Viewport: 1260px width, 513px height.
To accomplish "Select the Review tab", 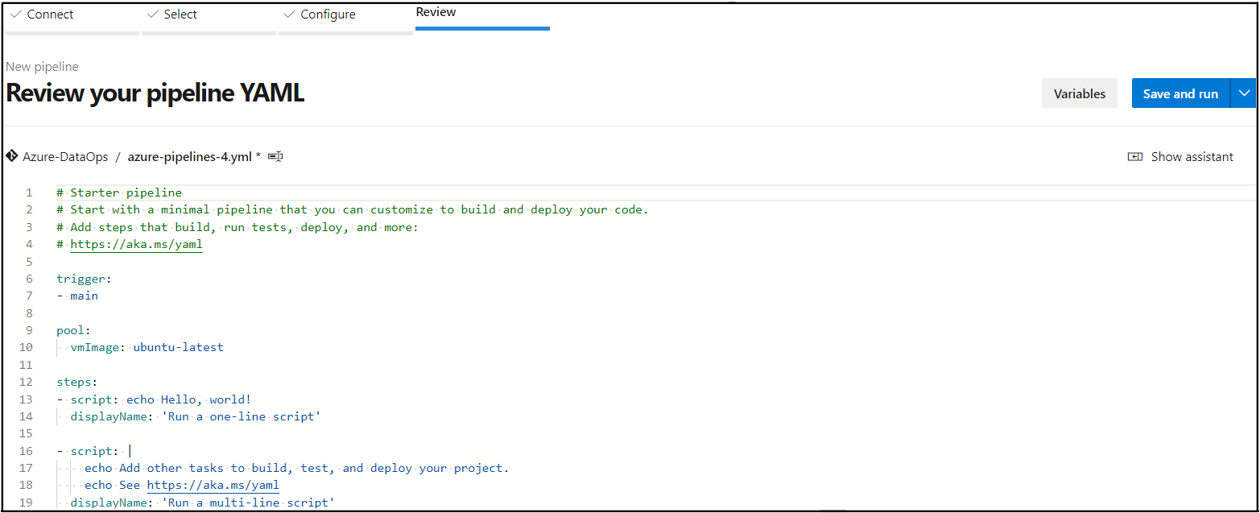I will (x=436, y=12).
